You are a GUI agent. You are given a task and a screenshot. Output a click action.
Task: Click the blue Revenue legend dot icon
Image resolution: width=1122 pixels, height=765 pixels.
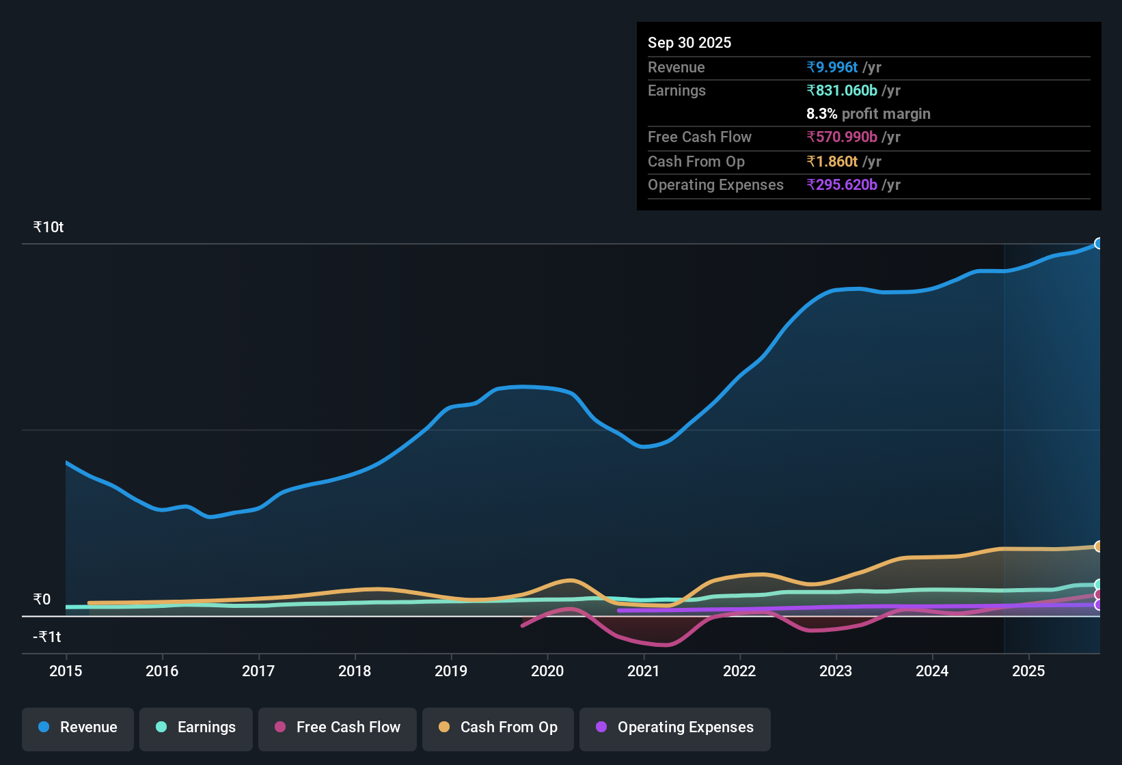point(43,727)
